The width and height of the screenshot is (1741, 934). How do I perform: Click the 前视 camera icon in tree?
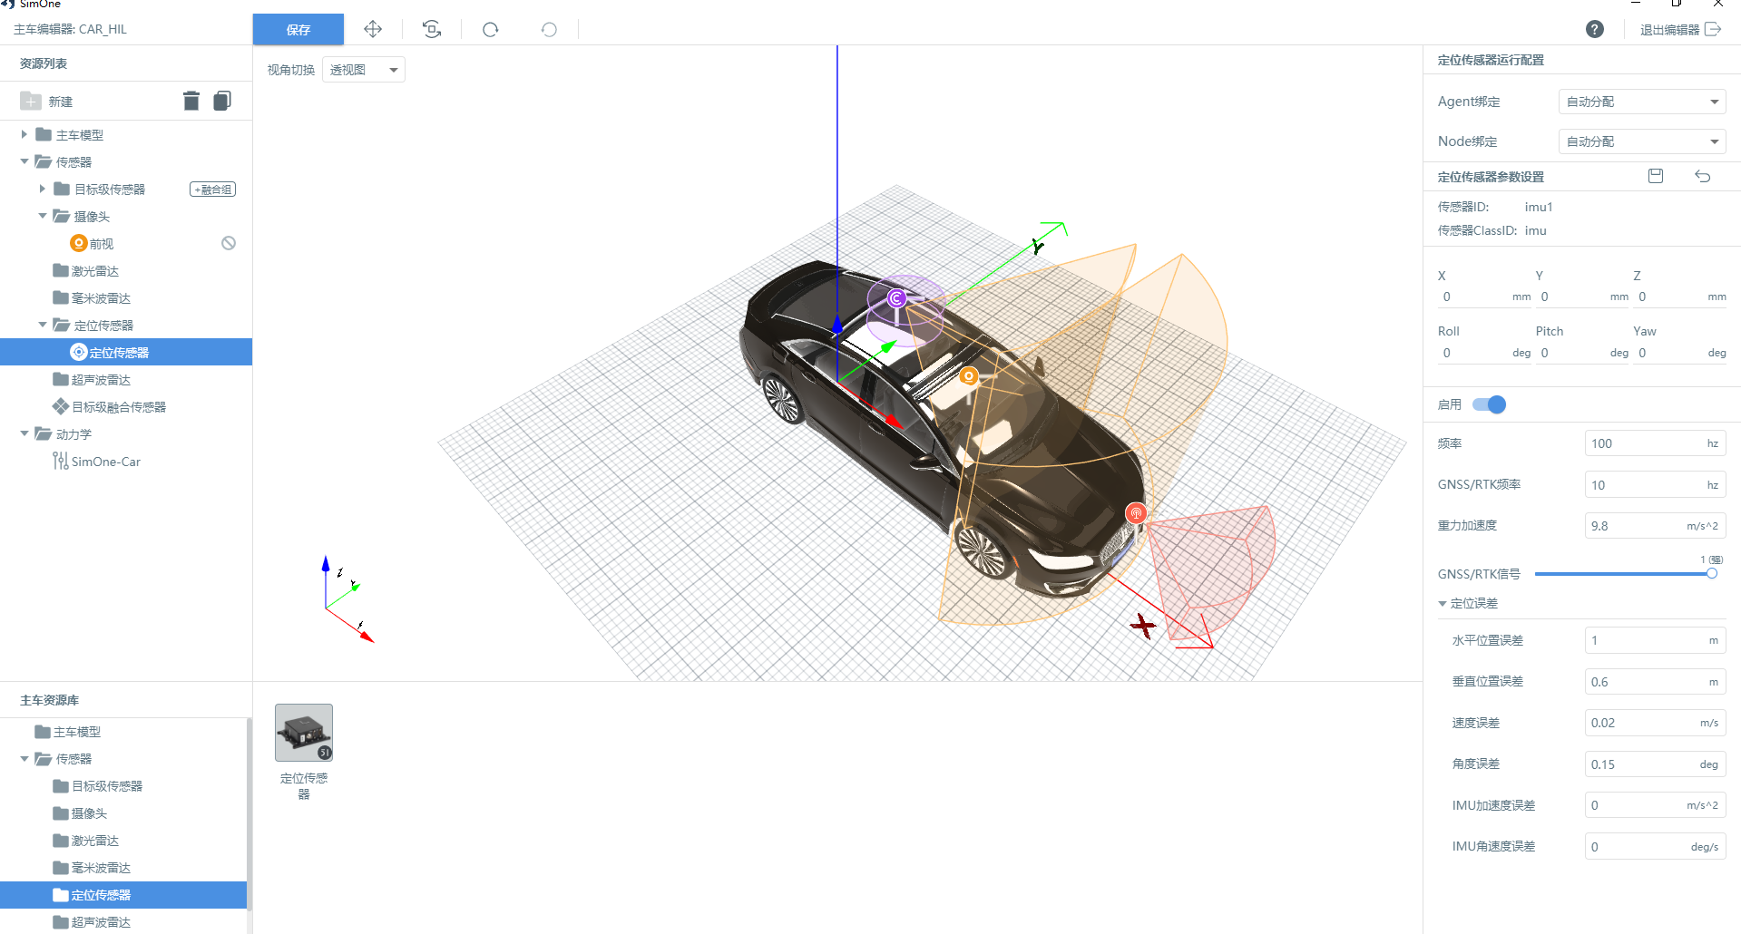[x=79, y=243]
